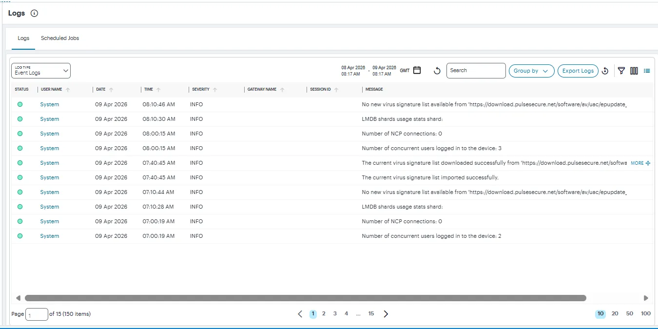Expand MORE on virus signature downloaded message
Screen dimensions: 658x329
(x=640, y=163)
